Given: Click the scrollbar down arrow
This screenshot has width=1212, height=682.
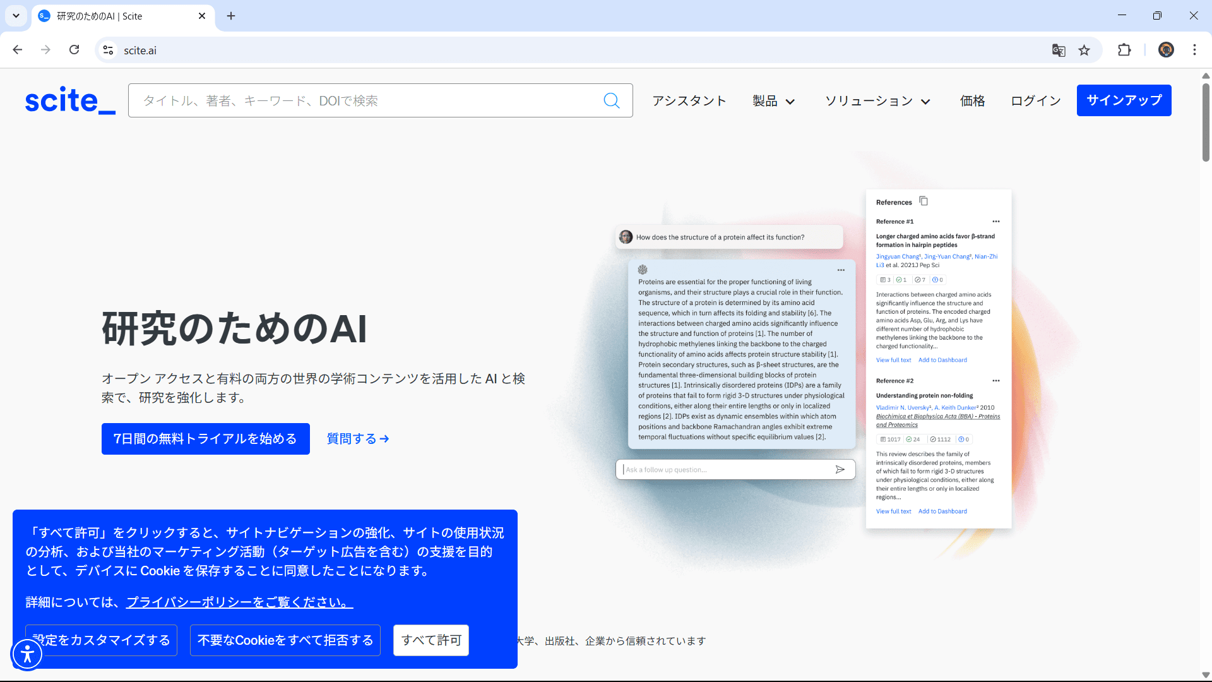Looking at the screenshot, I should [1206, 675].
